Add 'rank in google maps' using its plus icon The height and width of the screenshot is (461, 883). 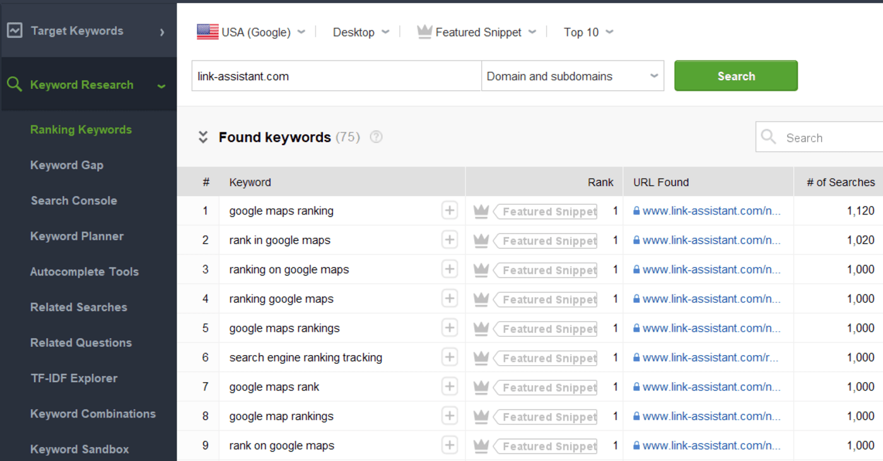(x=450, y=240)
